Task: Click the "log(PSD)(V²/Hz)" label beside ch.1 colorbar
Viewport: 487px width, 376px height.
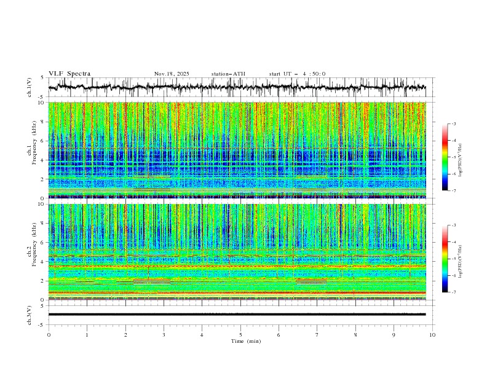Action: [x=460, y=160]
